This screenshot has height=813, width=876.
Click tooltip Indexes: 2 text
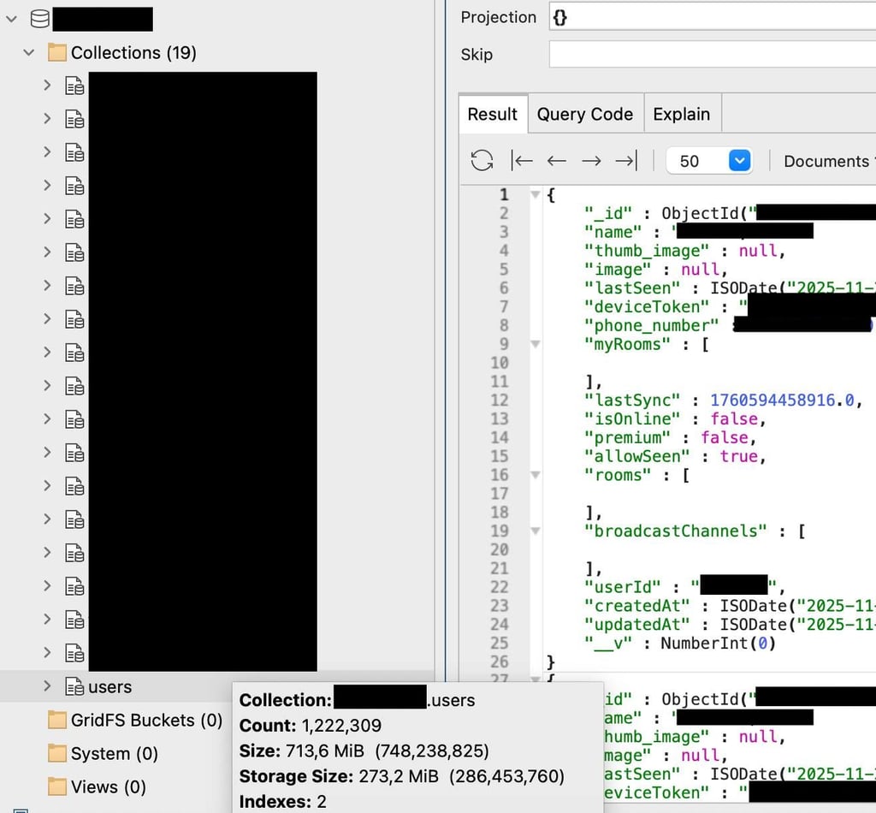282,801
